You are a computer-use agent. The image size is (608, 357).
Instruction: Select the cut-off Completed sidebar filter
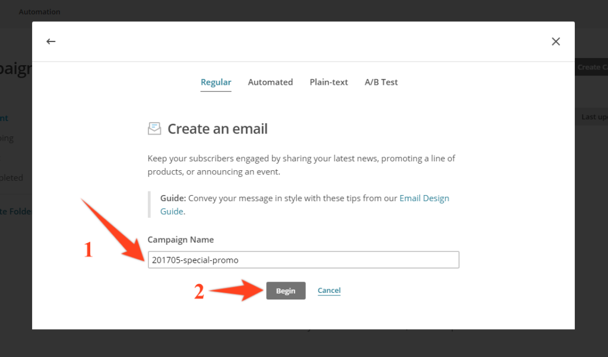tap(12, 178)
